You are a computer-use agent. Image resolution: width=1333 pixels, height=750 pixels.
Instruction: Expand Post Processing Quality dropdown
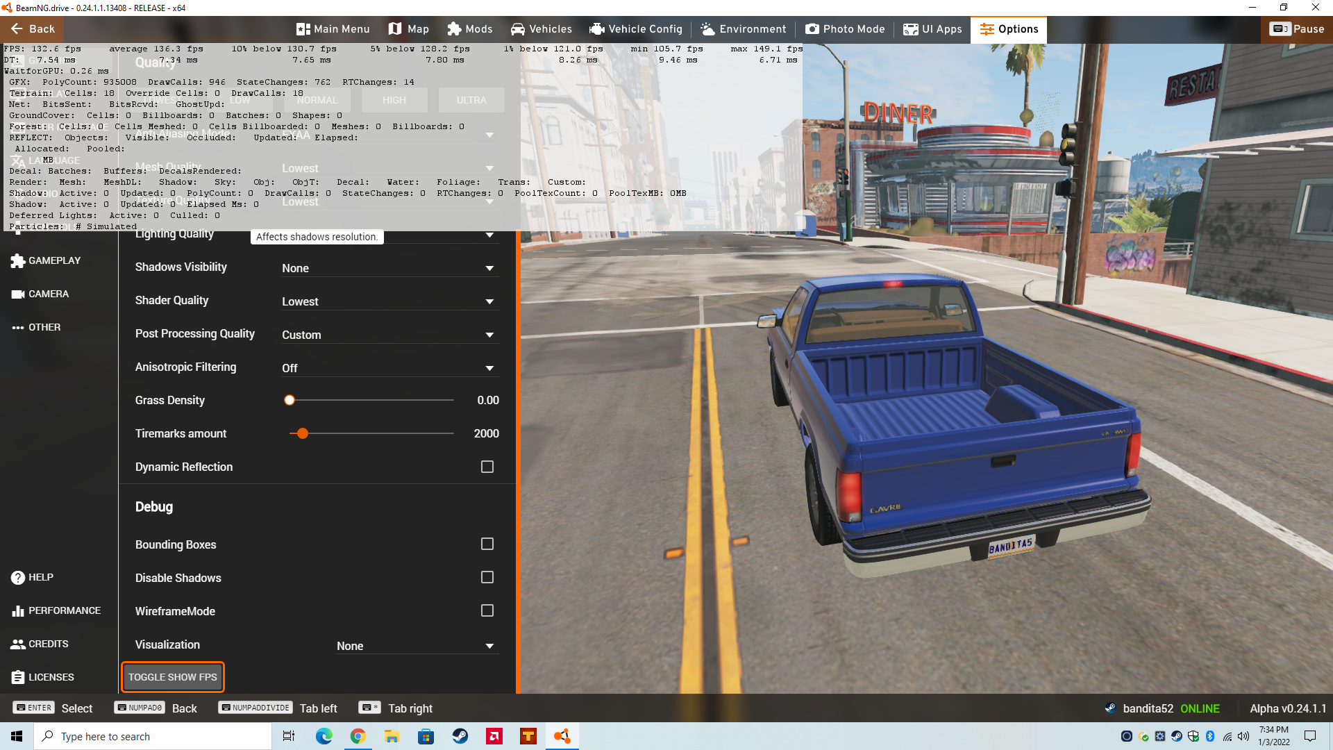[x=389, y=335]
